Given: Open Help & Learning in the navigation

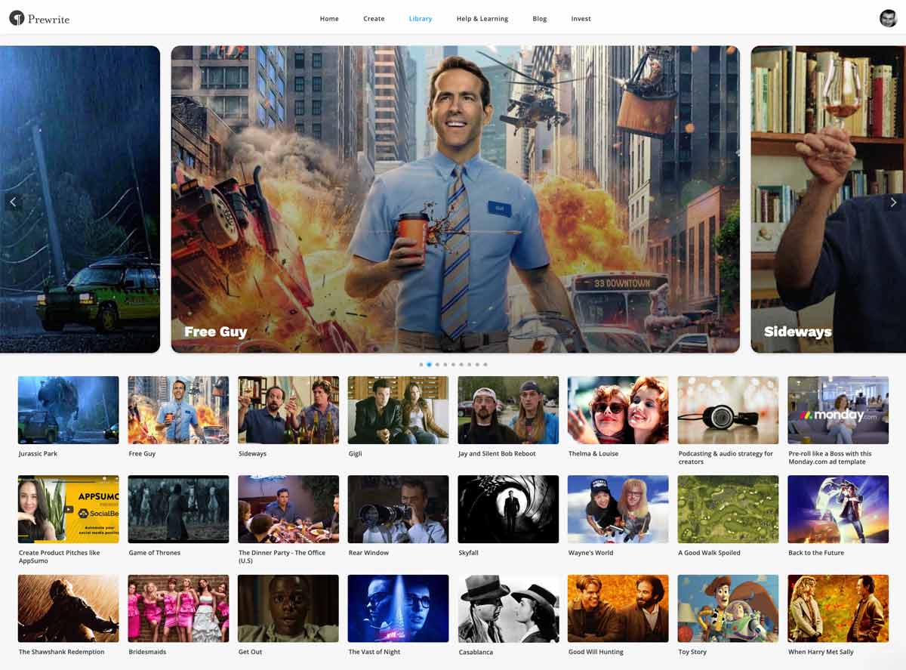Looking at the screenshot, I should (482, 19).
